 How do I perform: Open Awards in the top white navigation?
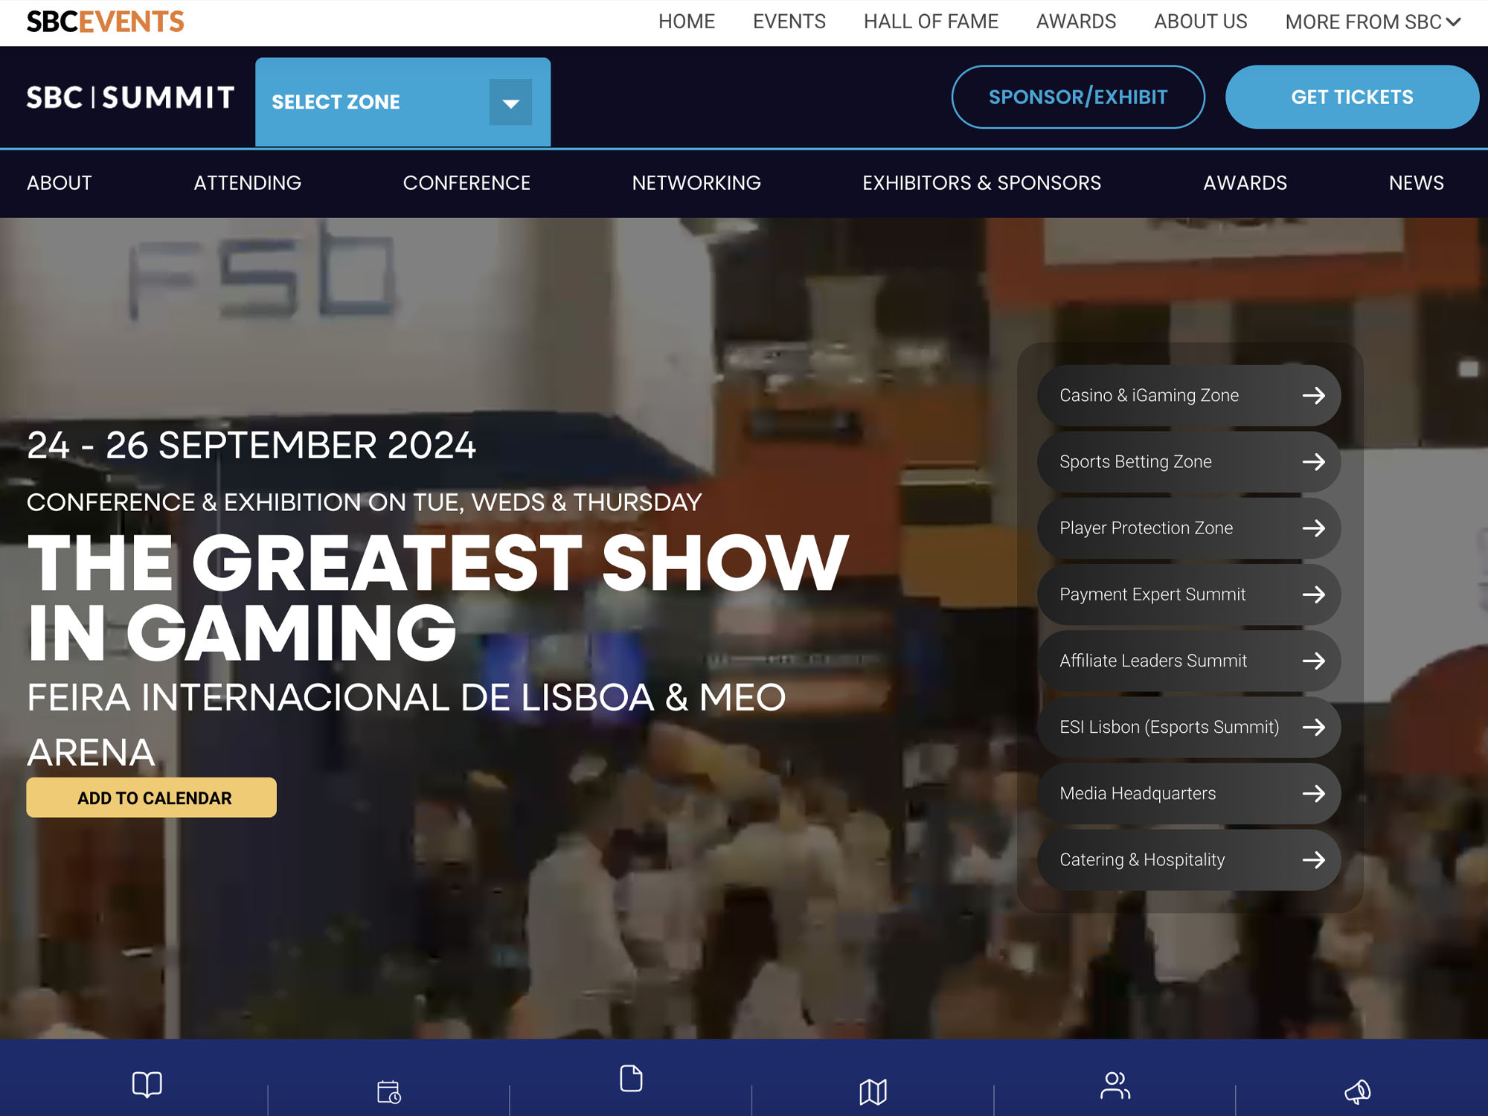click(1076, 22)
